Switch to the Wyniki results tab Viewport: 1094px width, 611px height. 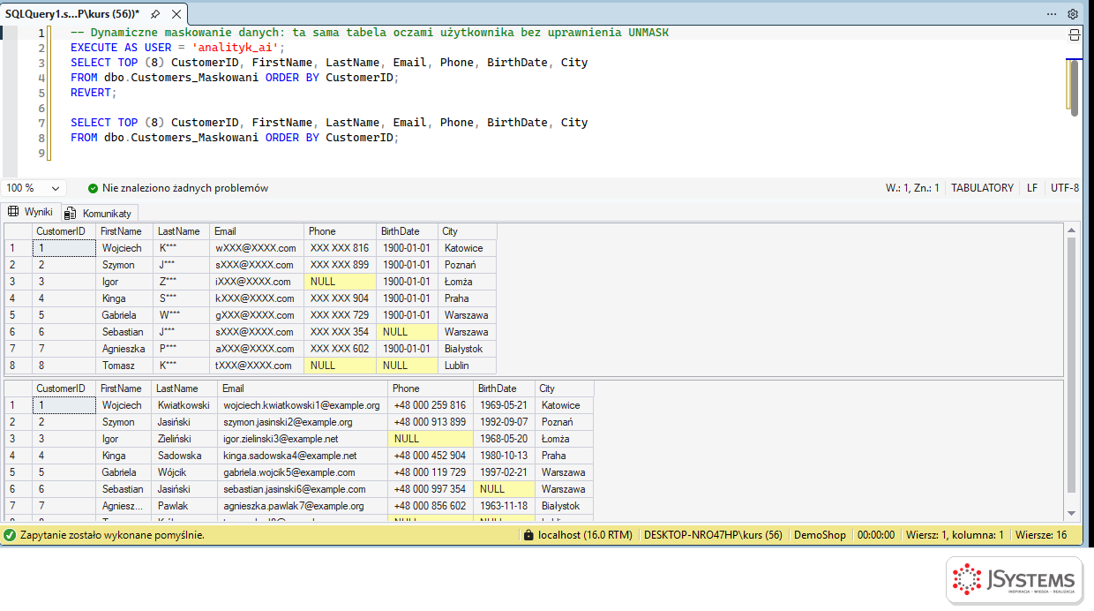[x=31, y=212]
